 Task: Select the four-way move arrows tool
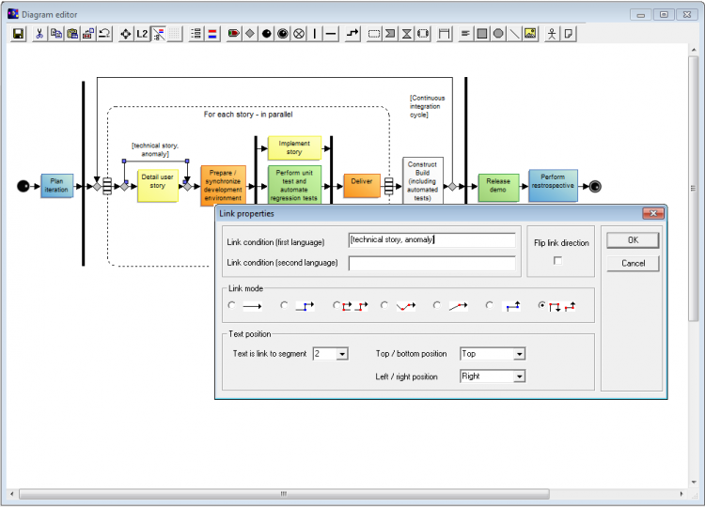click(x=126, y=34)
